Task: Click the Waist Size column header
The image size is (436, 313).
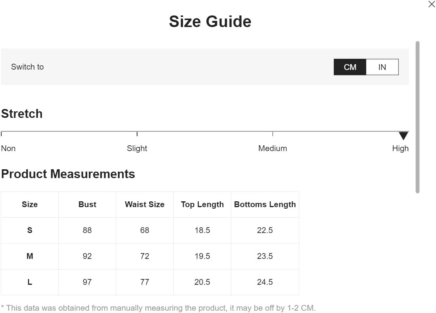Action: tap(145, 204)
